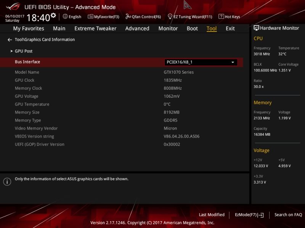Open MyFavorite(F3) list icon
Image resolution: width=305 pixels, height=228 pixels.
(90, 16)
